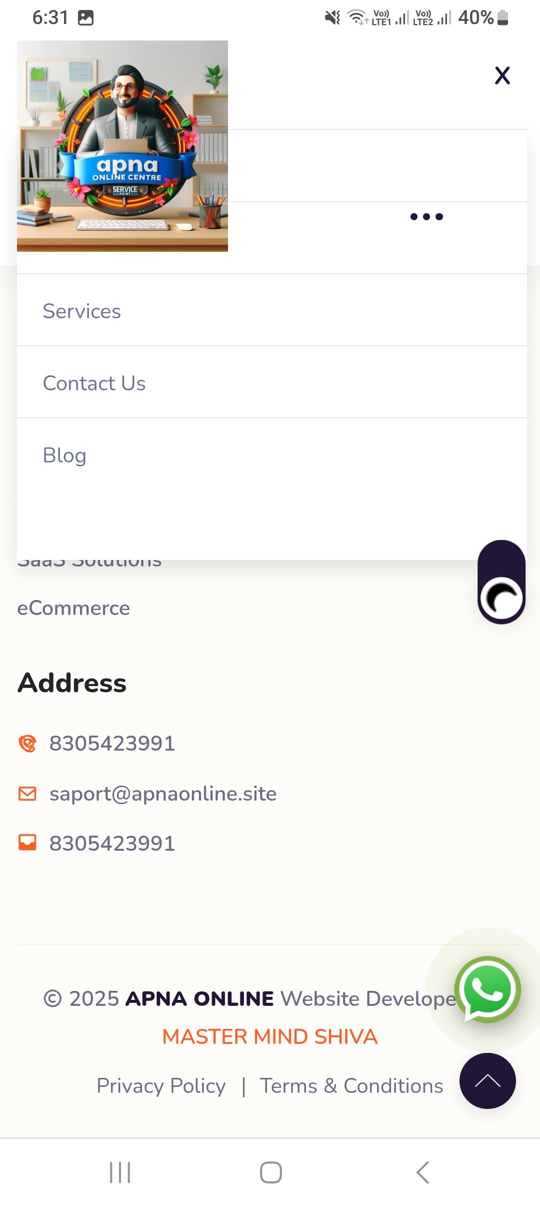Open the Contact Us menu item
Image resolution: width=540 pixels, height=1205 pixels.
272,383
